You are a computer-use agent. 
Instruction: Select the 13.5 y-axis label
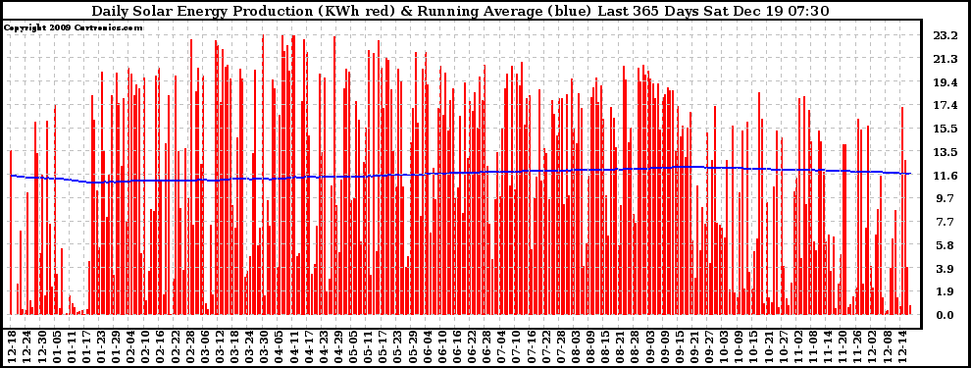click(945, 152)
